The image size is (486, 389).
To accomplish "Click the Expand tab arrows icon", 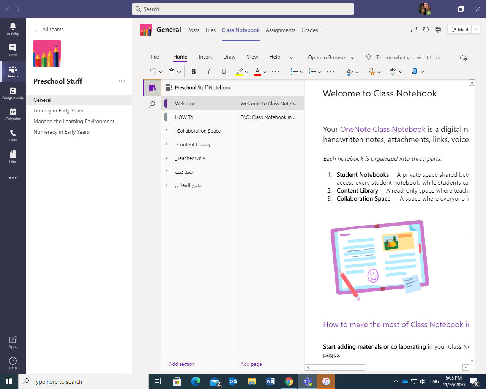I will [x=414, y=30].
